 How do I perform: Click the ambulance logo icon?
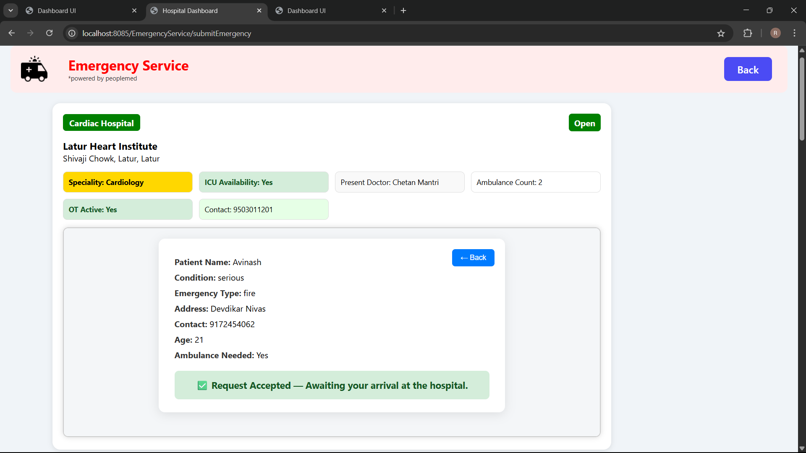tap(34, 69)
